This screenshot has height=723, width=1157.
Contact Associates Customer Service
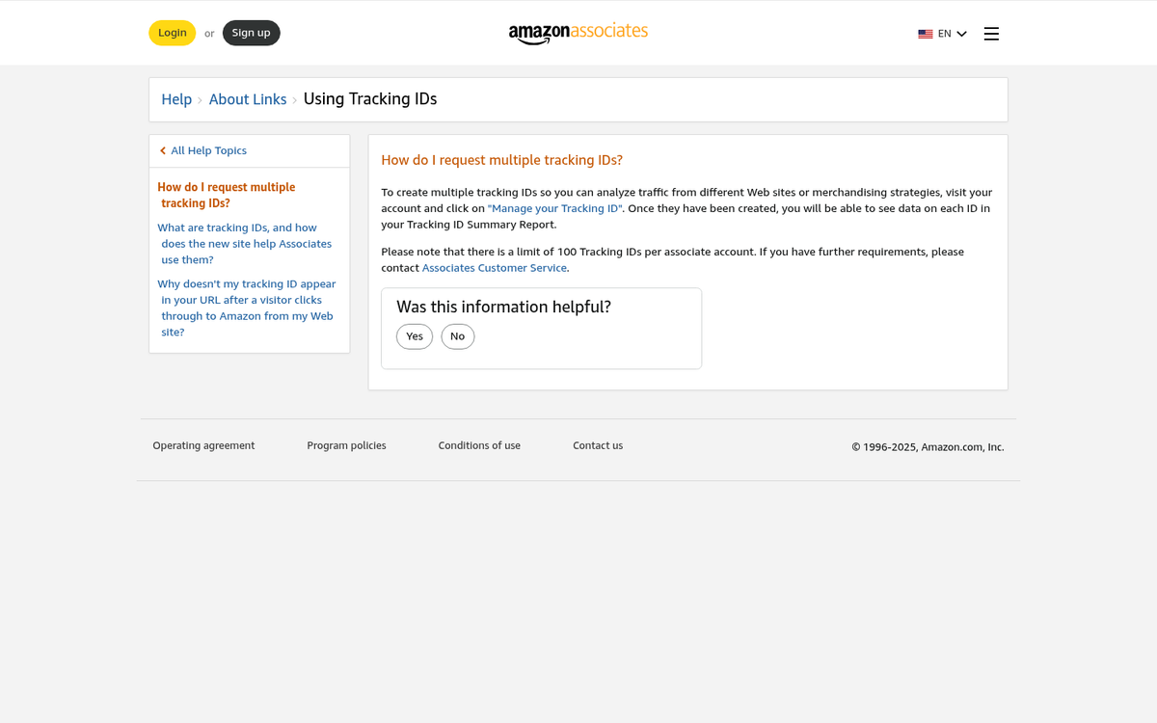[494, 267]
